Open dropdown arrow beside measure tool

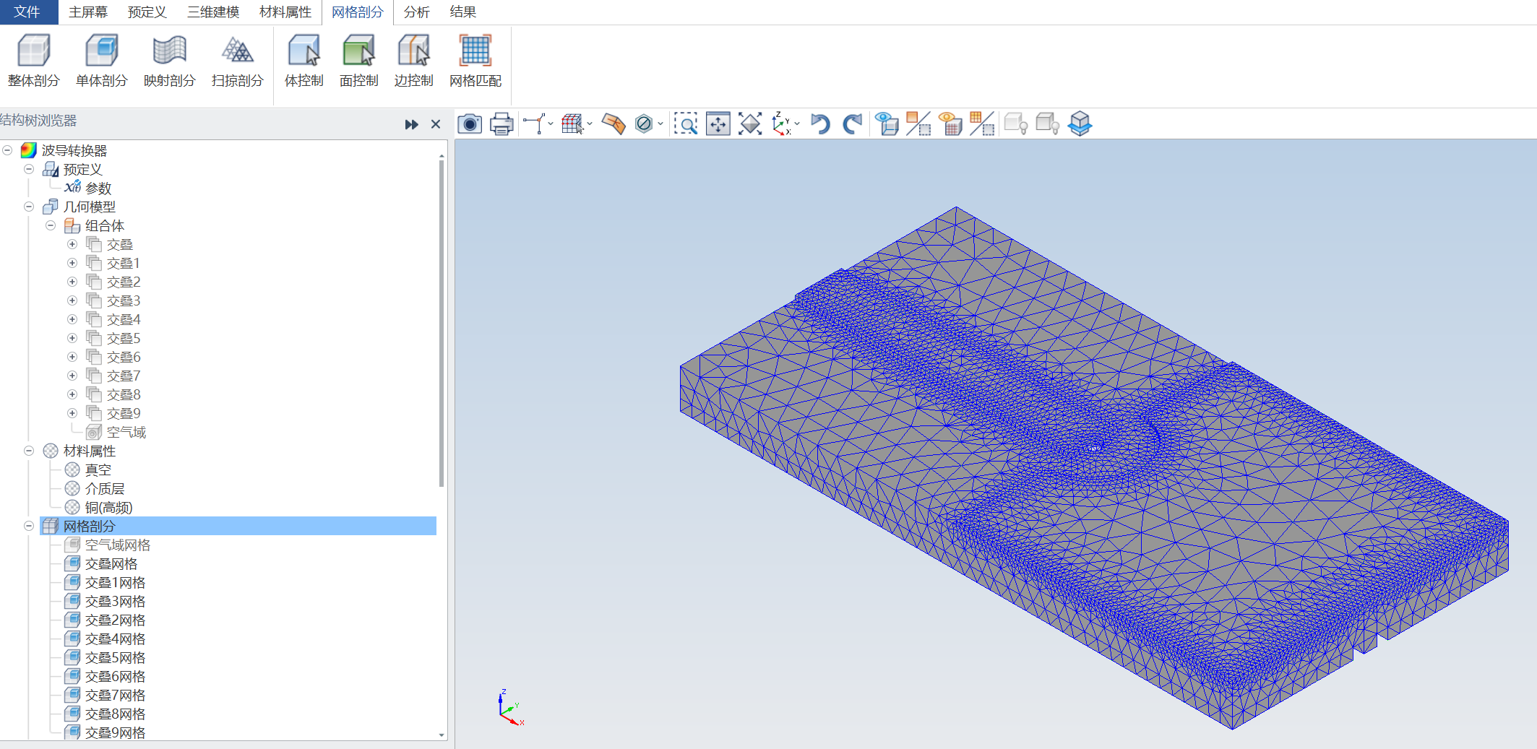(x=551, y=124)
